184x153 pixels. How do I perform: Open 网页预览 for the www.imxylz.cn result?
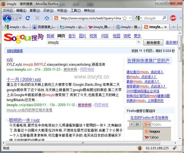coord(87,70)
